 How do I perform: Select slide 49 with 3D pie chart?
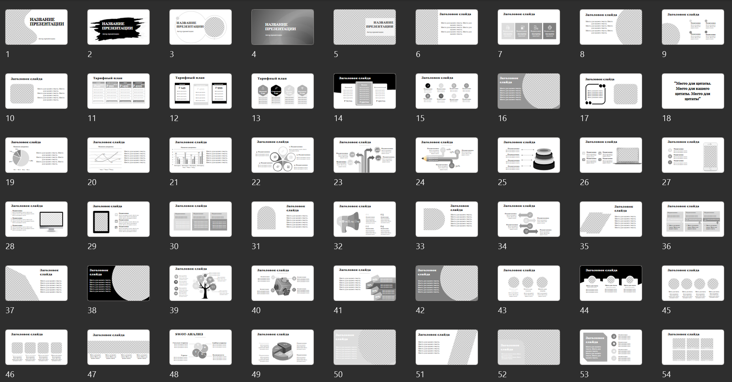[x=282, y=347]
